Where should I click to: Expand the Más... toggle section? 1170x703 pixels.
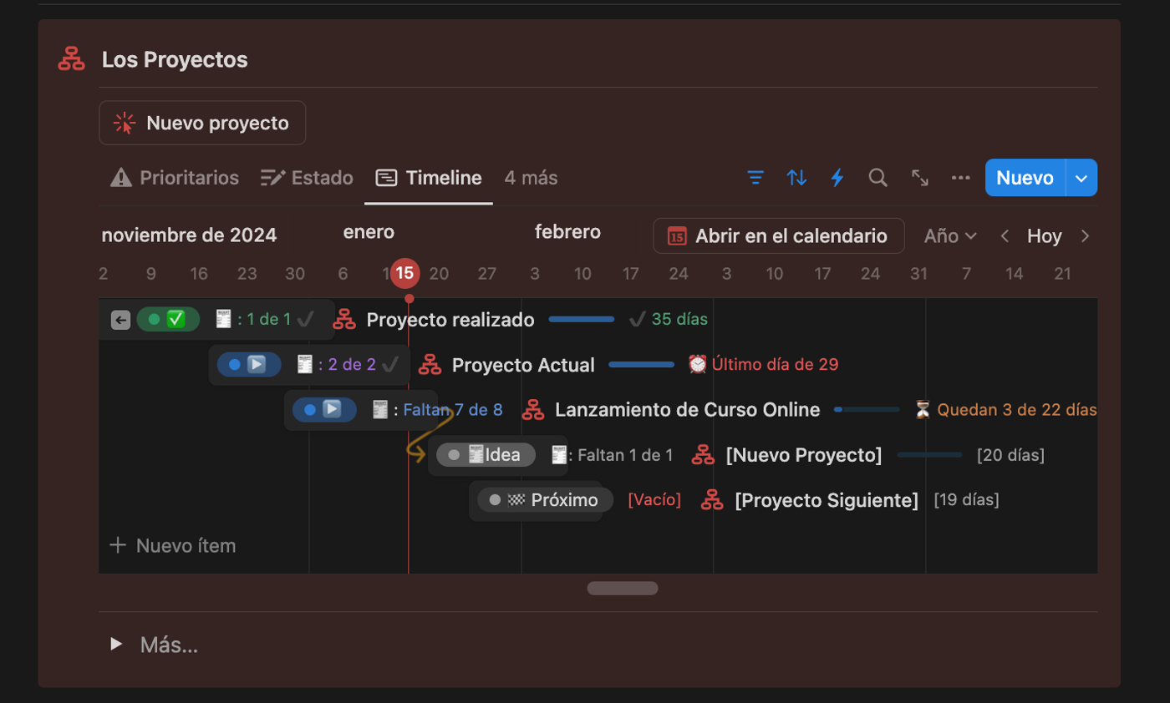[x=116, y=645]
